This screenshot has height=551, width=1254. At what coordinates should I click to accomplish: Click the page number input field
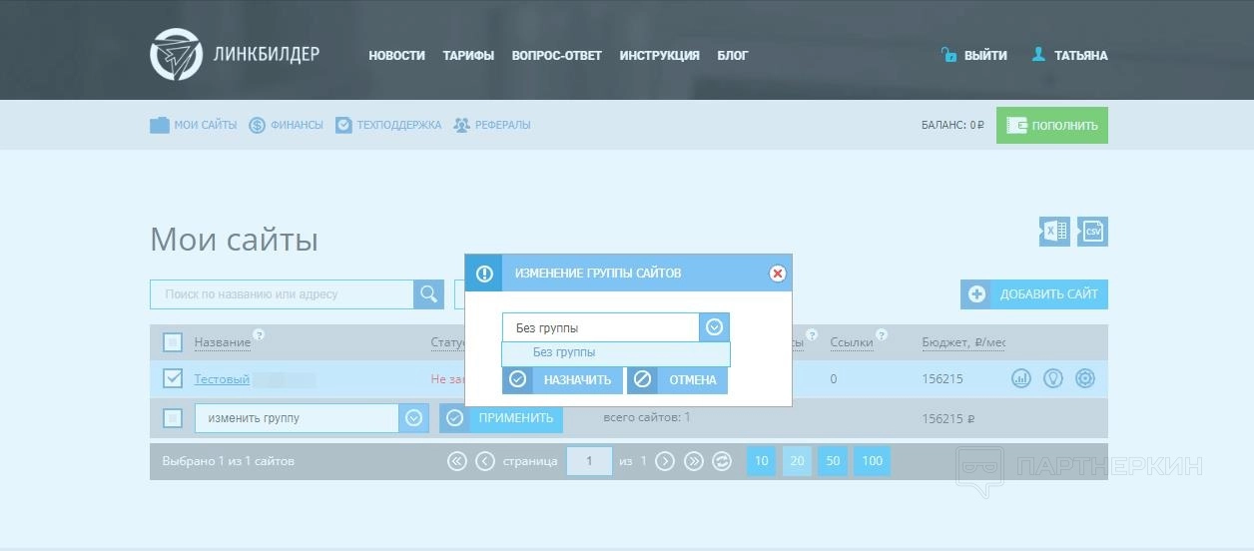589,461
